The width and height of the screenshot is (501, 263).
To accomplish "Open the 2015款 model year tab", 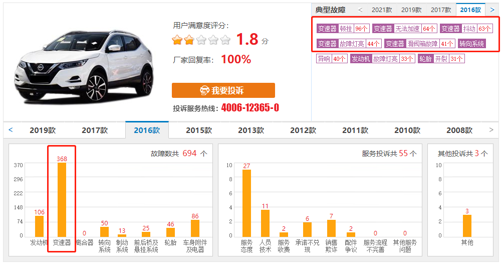I will point(199,130).
